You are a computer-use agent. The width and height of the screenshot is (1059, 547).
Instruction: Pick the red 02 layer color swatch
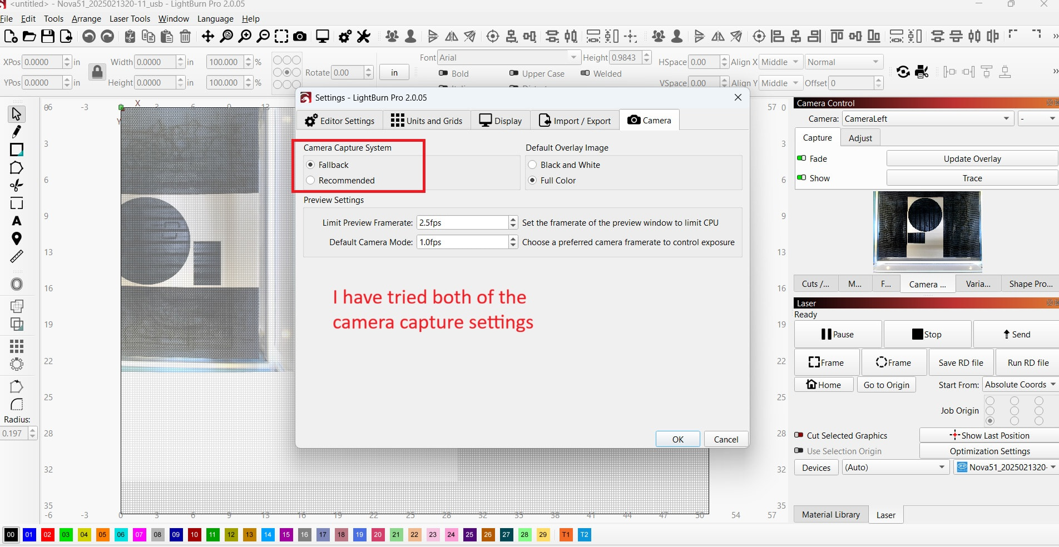47,535
